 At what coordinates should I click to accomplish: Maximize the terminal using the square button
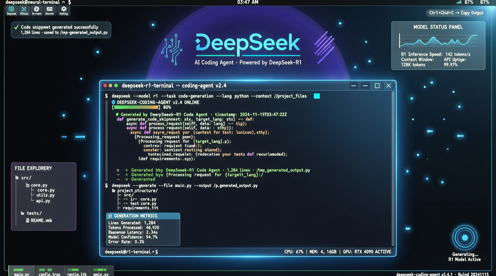377,86
